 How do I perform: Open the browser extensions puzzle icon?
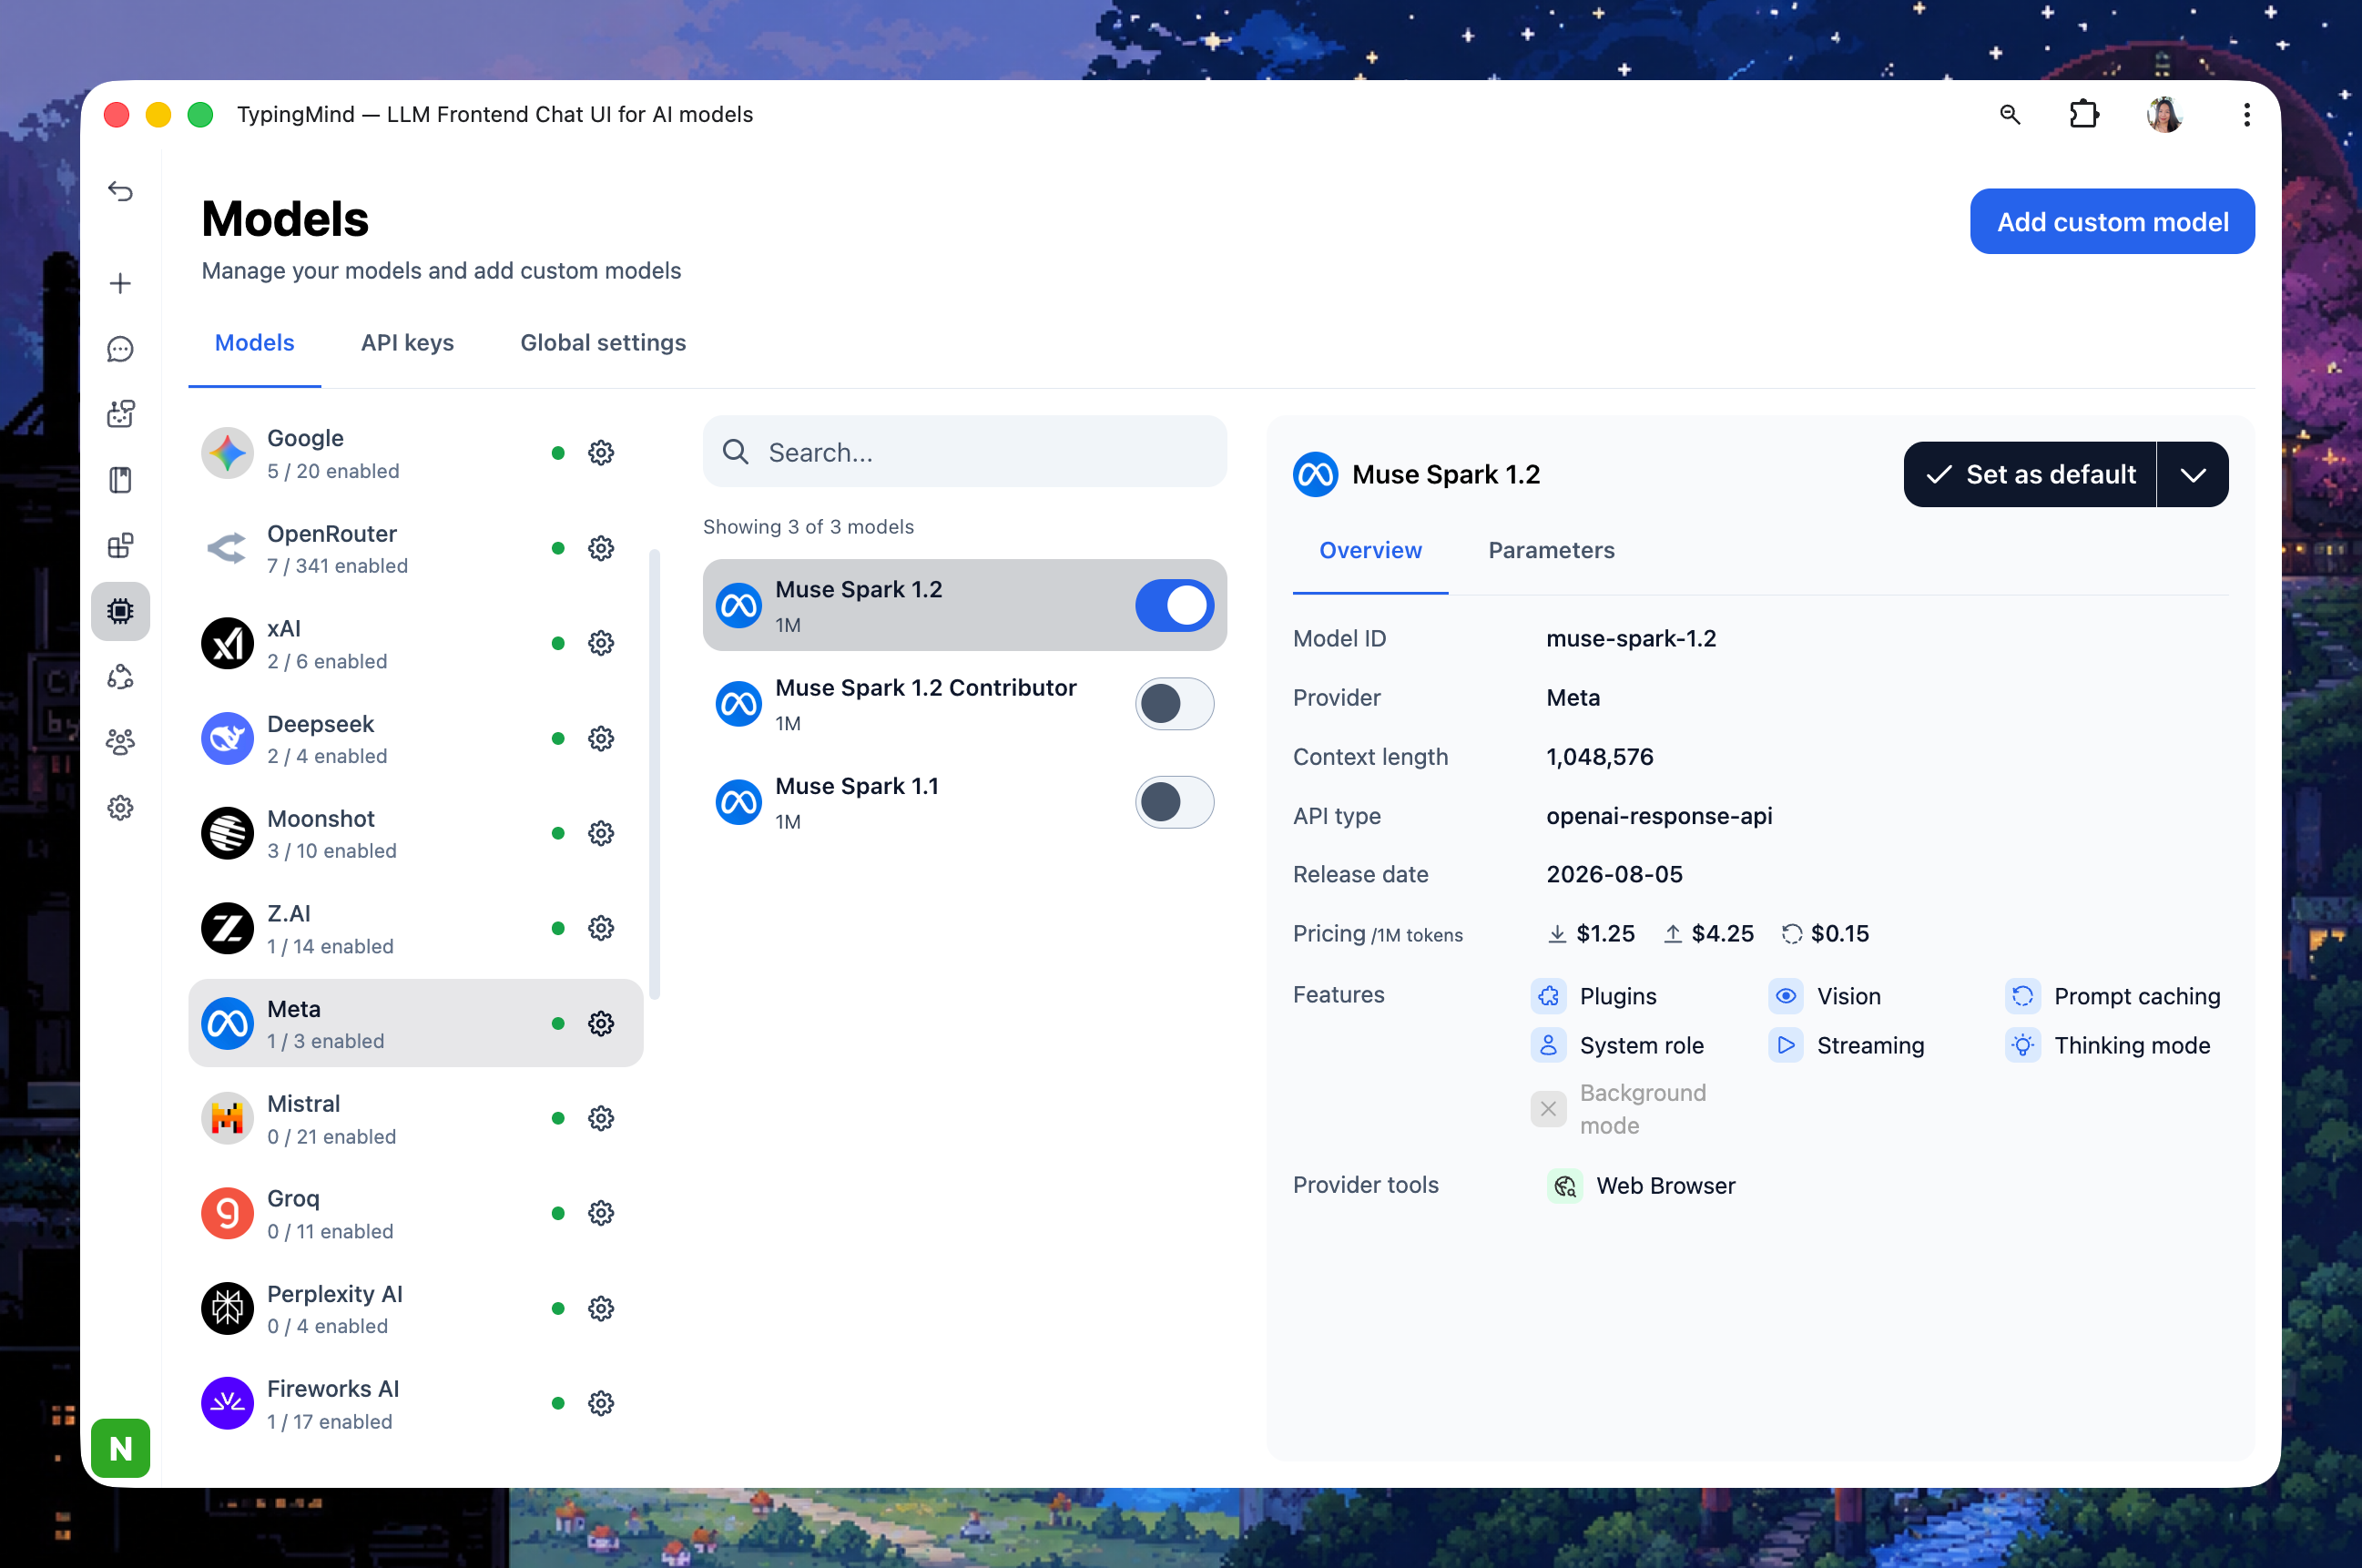(2084, 114)
